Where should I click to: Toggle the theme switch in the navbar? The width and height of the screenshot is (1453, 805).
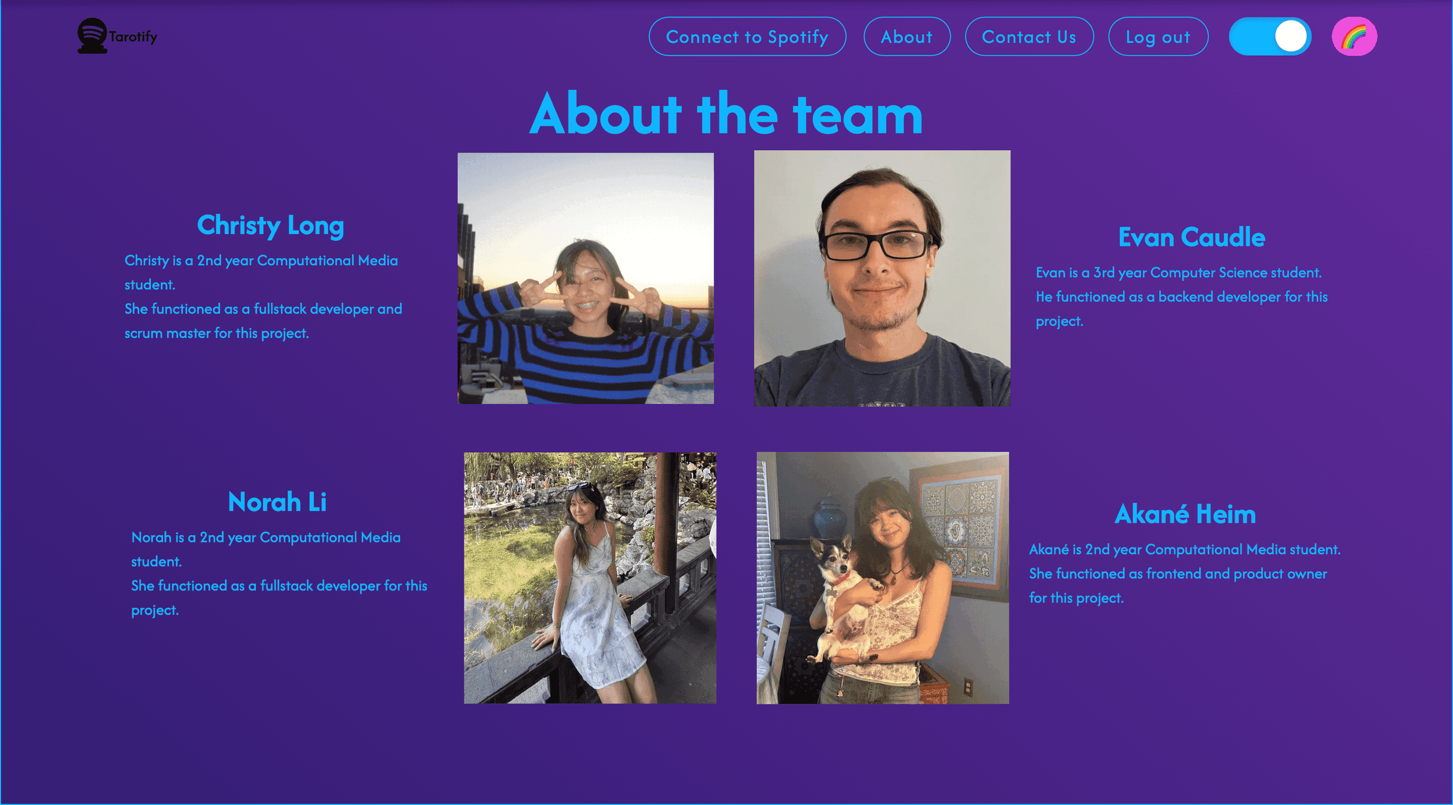click(1270, 37)
